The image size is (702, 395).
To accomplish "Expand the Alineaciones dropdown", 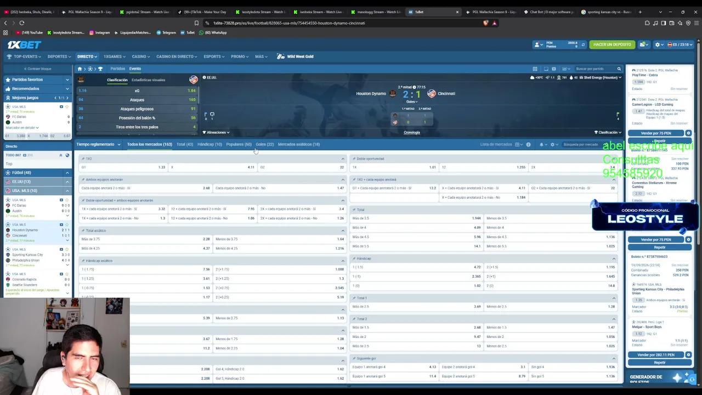I will point(216,132).
